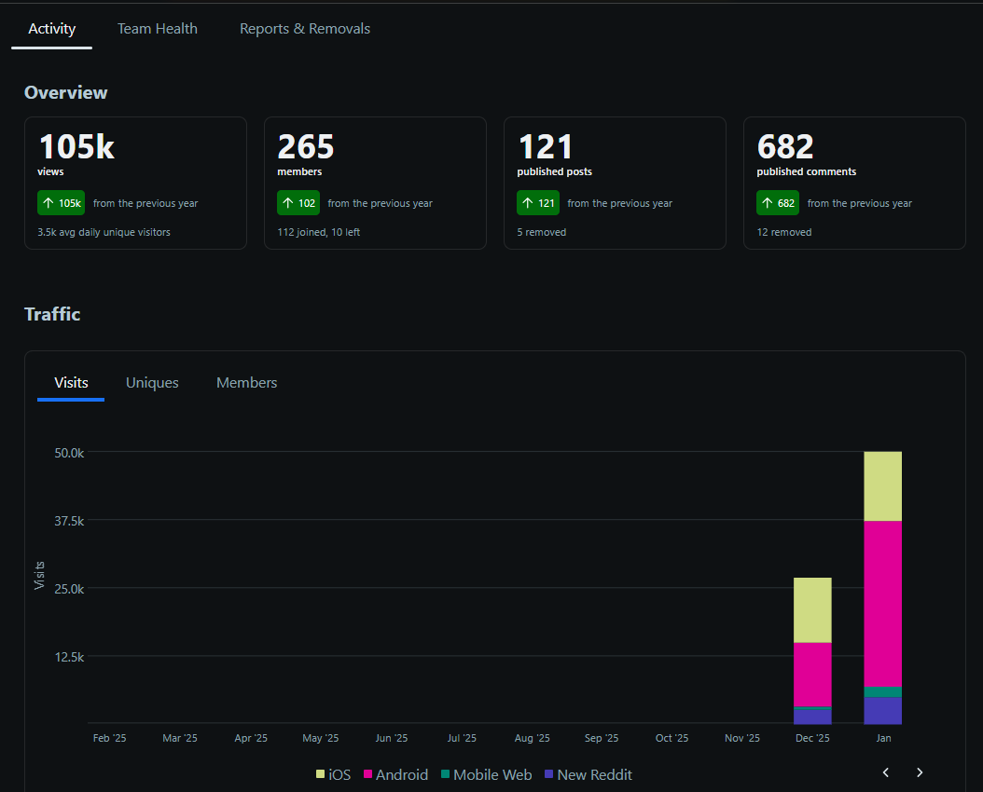
Task: Toggle the New Reddit series in legend
Action: (x=588, y=774)
